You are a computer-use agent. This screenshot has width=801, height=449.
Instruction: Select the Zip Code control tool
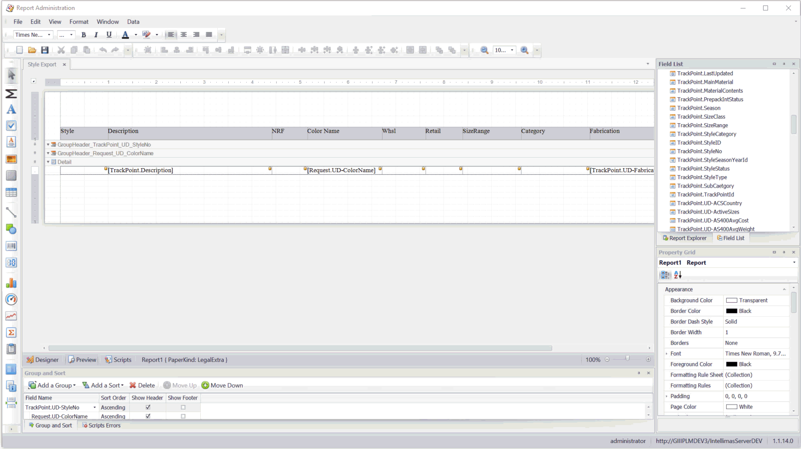point(11,262)
